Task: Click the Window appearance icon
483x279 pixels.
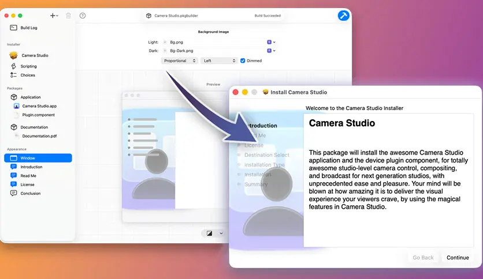Action: [x=13, y=158]
